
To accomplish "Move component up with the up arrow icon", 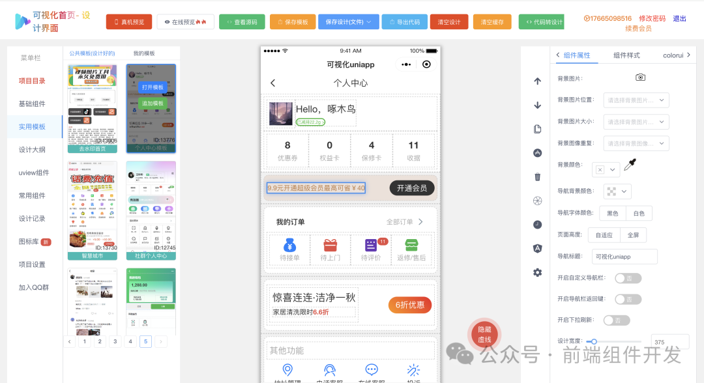I will click(x=536, y=81).
